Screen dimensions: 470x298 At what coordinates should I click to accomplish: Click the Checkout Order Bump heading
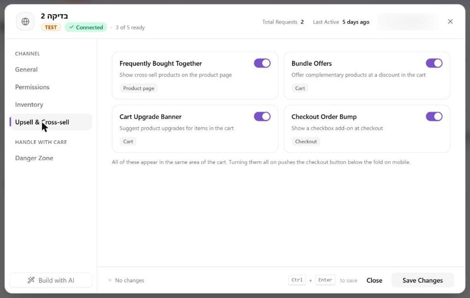click(324, 116)
